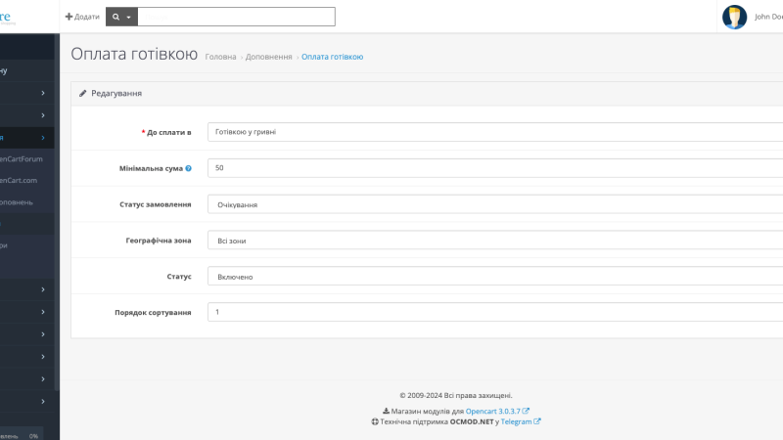Open the Статус замовлення dropdown

(495, 204)
